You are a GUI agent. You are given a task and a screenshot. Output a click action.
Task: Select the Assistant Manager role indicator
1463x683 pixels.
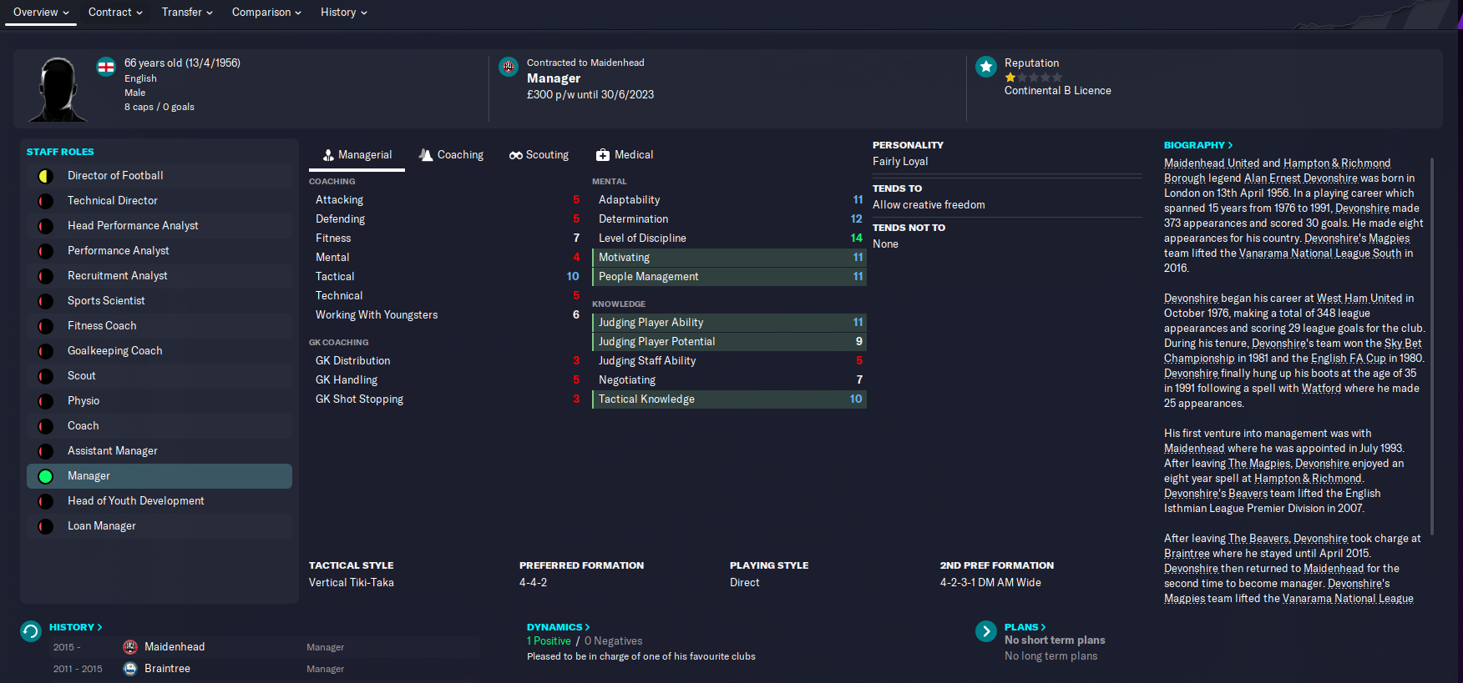click(46, 451)
